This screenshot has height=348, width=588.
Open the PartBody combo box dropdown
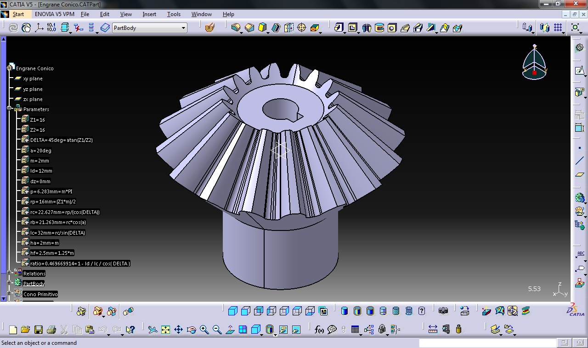click(x=183, y=28)
